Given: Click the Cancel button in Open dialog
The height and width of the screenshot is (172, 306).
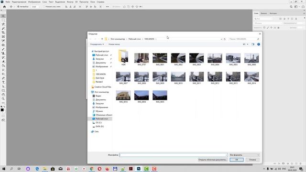Looking at the screenshot, I should [x=252, y=160].
